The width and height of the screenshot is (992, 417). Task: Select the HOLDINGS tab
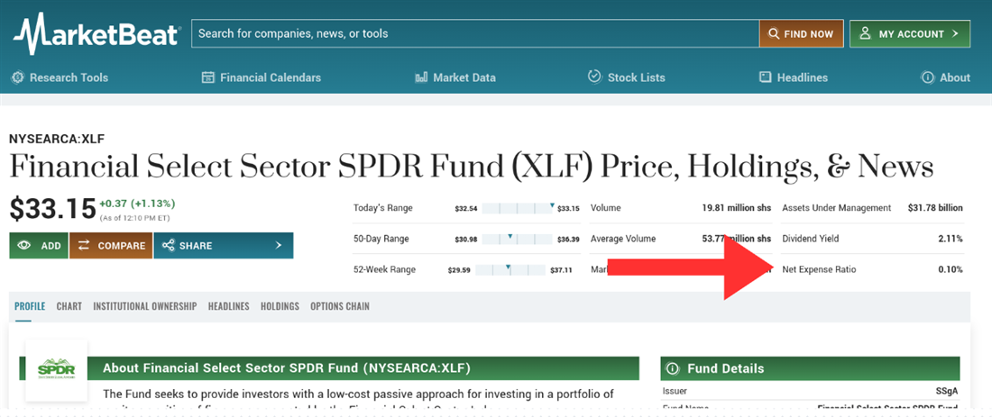pos(280,306)
